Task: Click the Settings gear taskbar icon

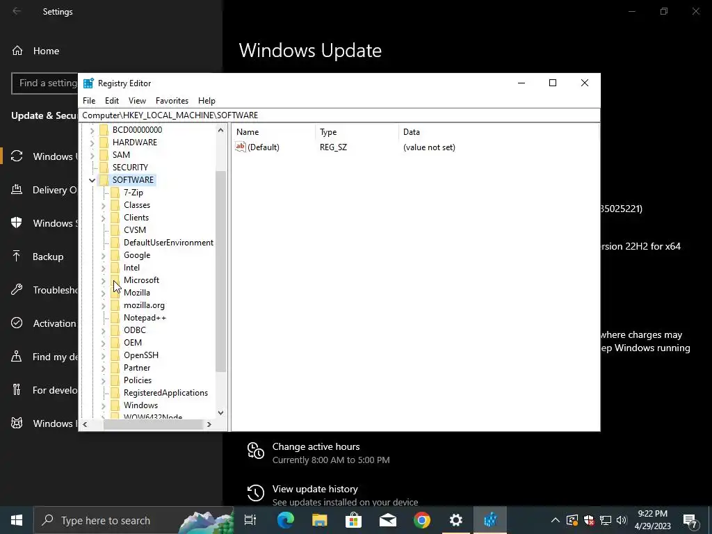Action: point(456,520)
